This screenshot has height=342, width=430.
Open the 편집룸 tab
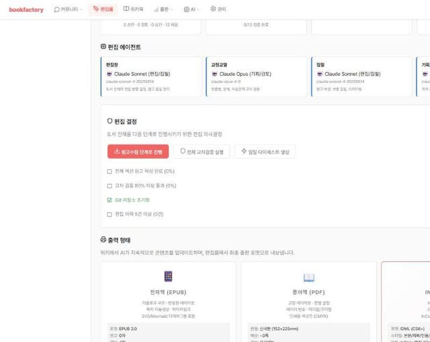pos(103,9)
